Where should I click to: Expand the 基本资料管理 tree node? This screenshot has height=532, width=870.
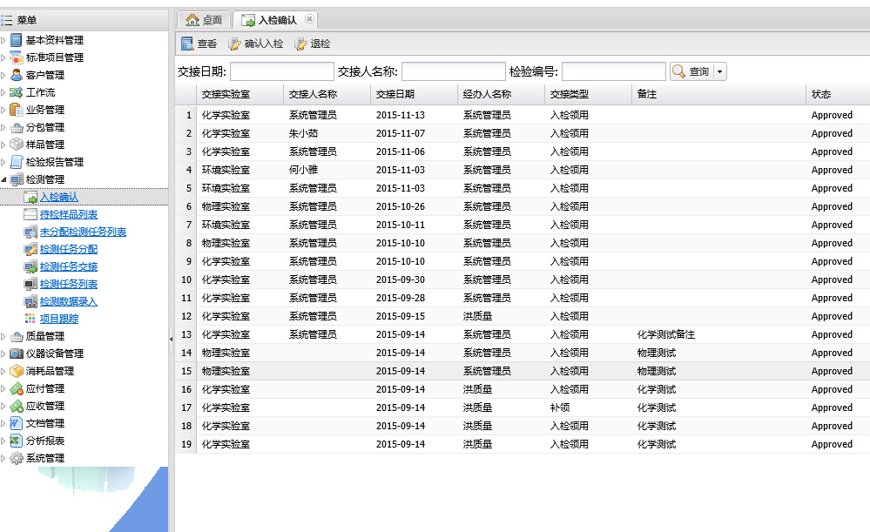point(3,40)
